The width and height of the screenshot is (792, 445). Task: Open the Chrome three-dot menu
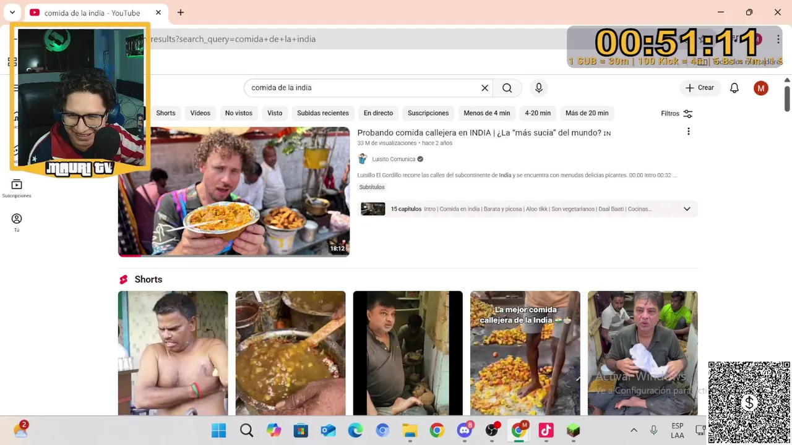pyautogui.click(x=778, y=39)
